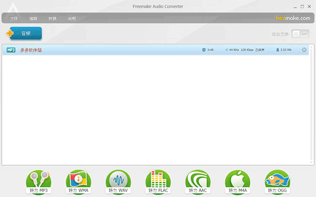Visit the freemake.com link
The image size is (316, 197).
pyautogui.click(x=293, y=18)
